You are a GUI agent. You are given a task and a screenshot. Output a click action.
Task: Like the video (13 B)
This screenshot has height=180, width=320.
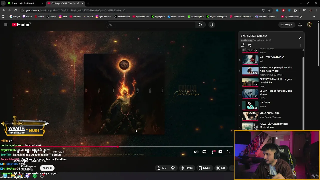click(x=161, y=168)
